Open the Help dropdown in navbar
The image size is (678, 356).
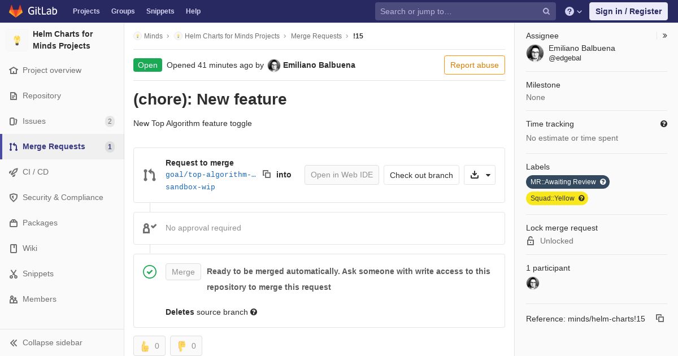coord(573,11)
